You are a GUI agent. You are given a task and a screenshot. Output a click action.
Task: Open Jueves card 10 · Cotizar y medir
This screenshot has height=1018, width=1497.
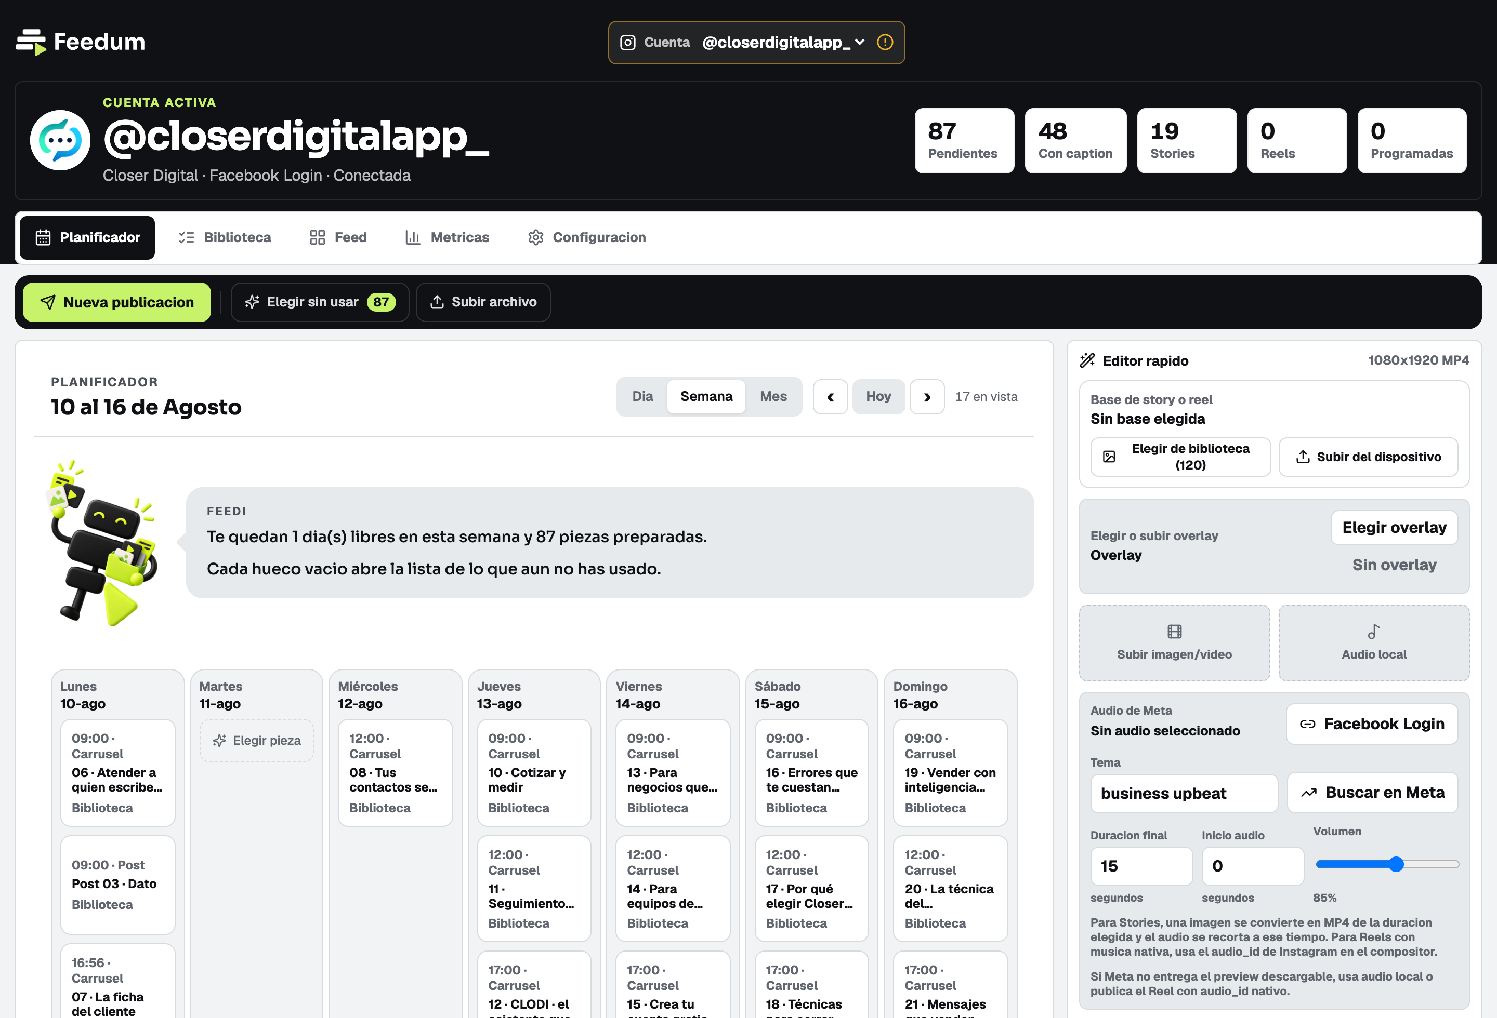(x=534, y=773)
